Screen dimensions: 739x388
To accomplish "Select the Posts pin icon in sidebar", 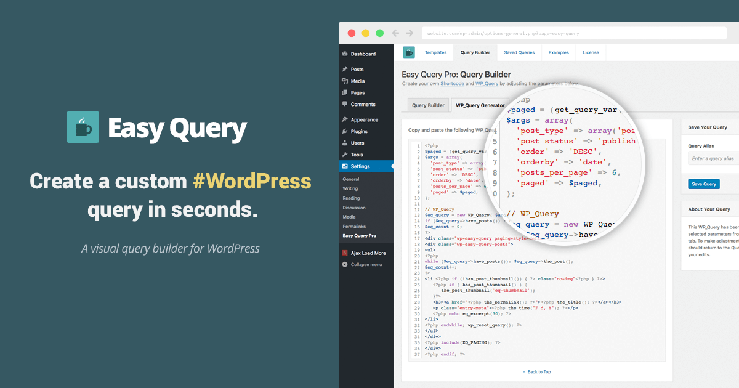I will click(x=346, y=69).
